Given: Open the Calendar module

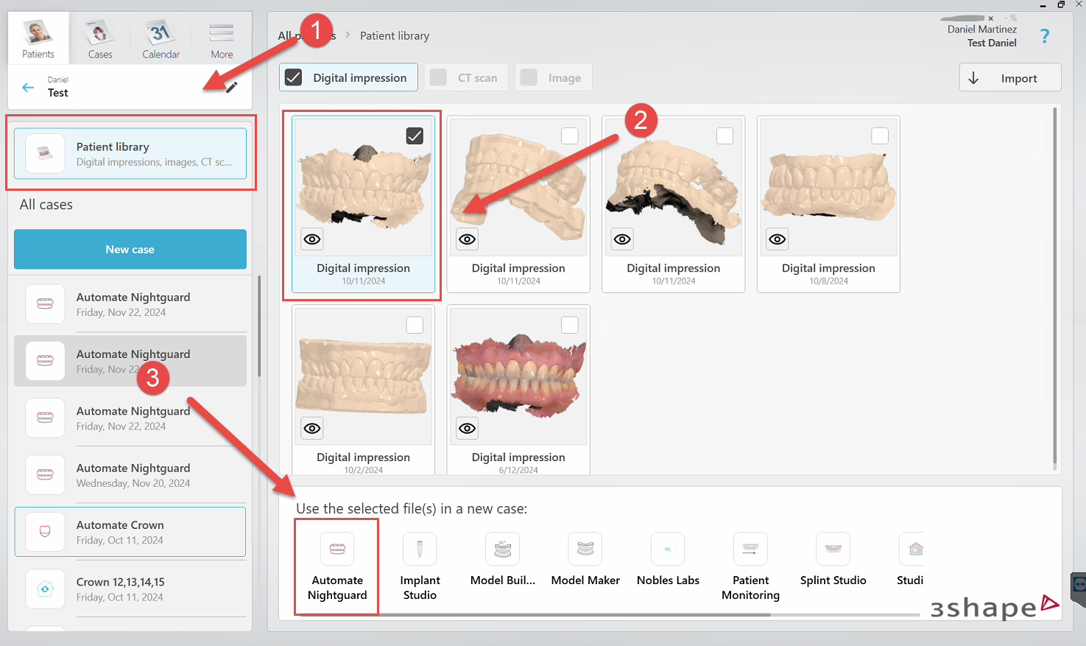Looking at the screenshot, I should click(161, 37).
